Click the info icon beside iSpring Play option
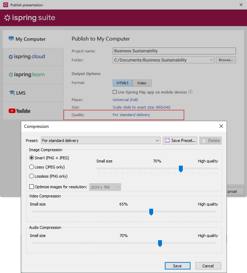This screenshot has height=273, width=247. (191, 92)
